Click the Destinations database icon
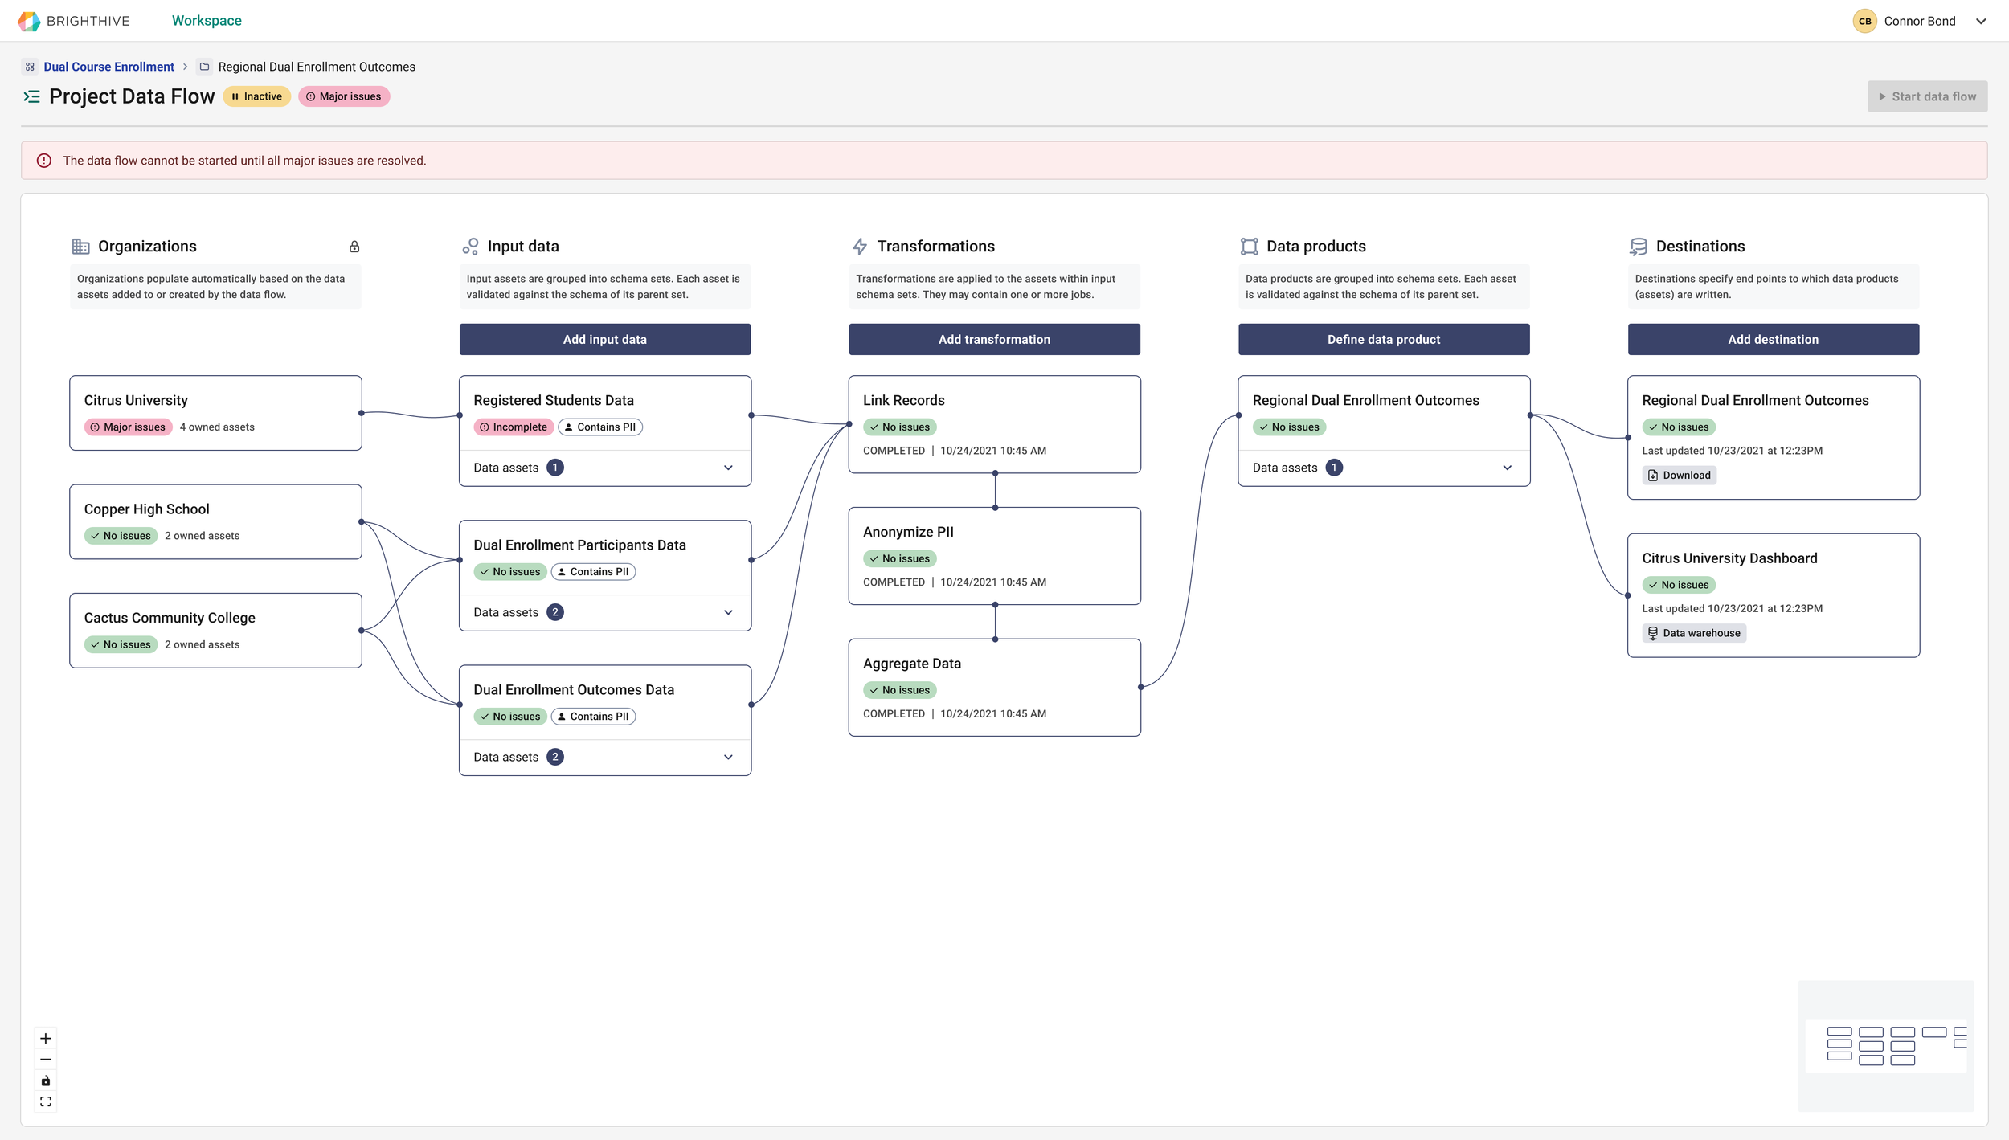The height and width of the screenshot is (1140, 2009). (x=1638, y=247)
